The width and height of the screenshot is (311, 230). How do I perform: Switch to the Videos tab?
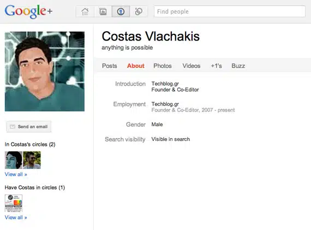[192, 66]
